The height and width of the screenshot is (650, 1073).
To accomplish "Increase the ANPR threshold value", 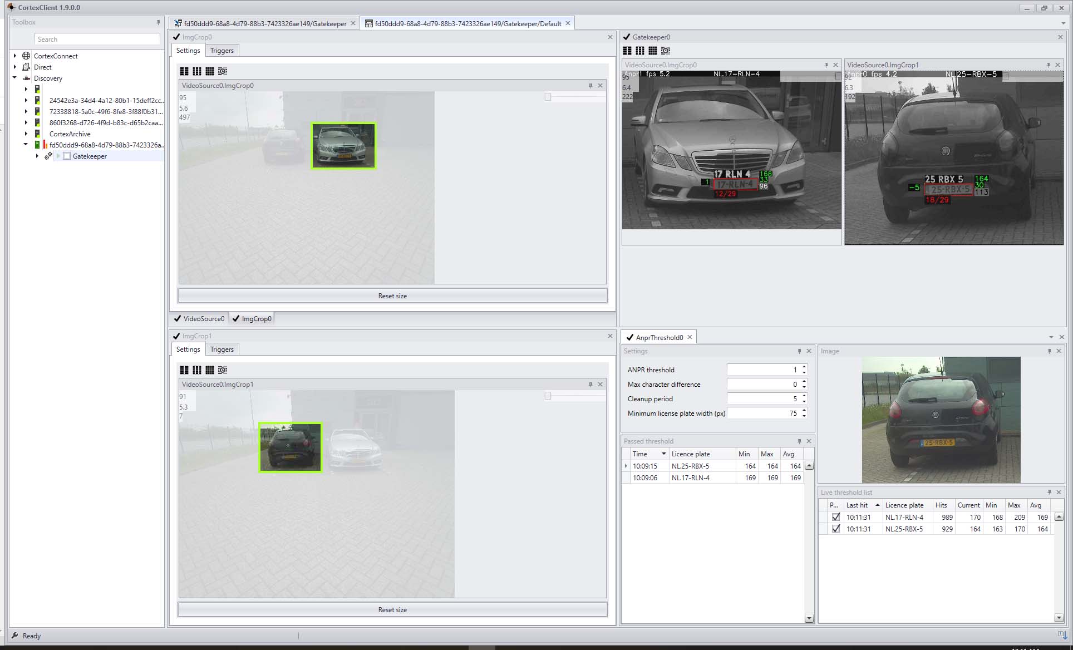I will pos(804,367).
